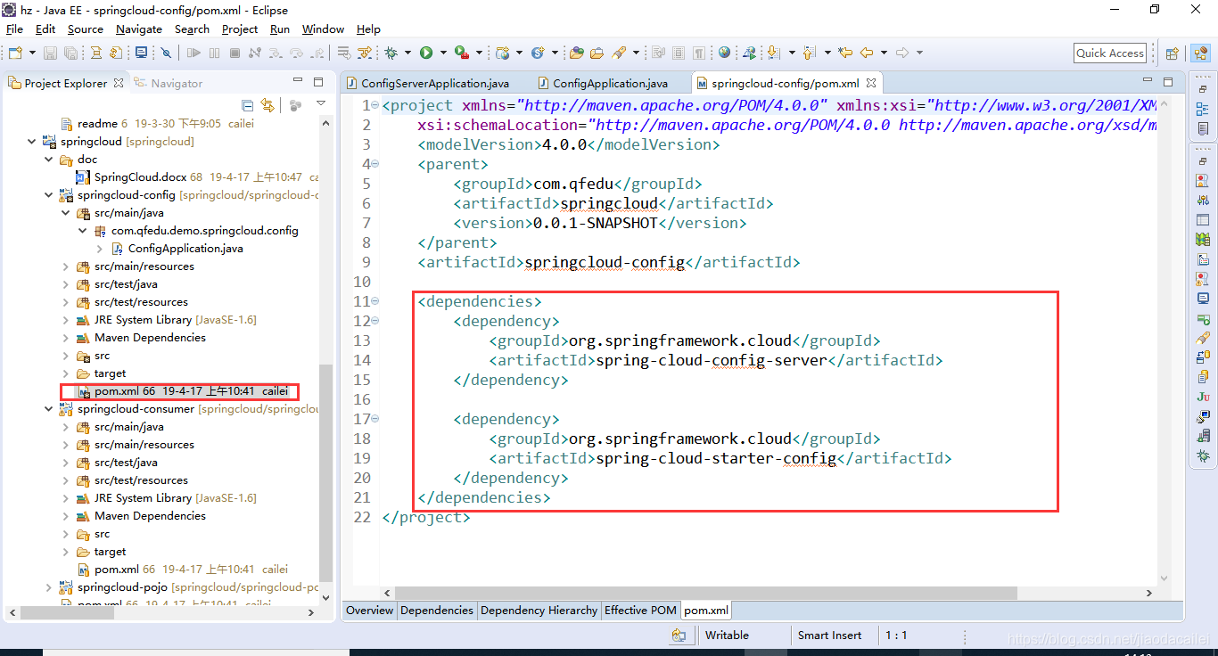Click the Open Type folder icon
The height and width of the screenshot is (656, 1218).
(577, 53)
